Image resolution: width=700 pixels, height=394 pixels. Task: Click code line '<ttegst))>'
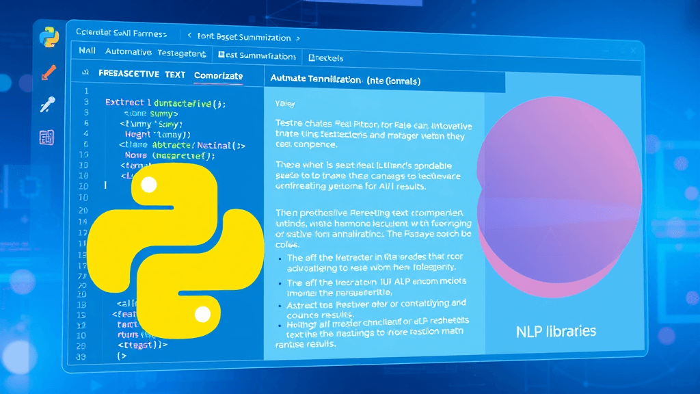point(143,345)
